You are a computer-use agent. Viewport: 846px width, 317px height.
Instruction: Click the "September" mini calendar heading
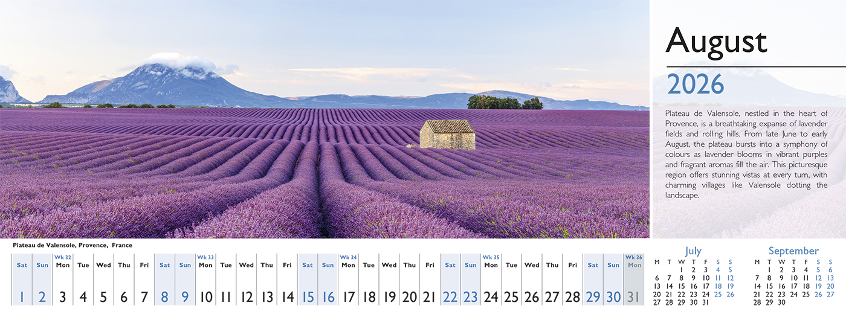(x=793, y=251)
